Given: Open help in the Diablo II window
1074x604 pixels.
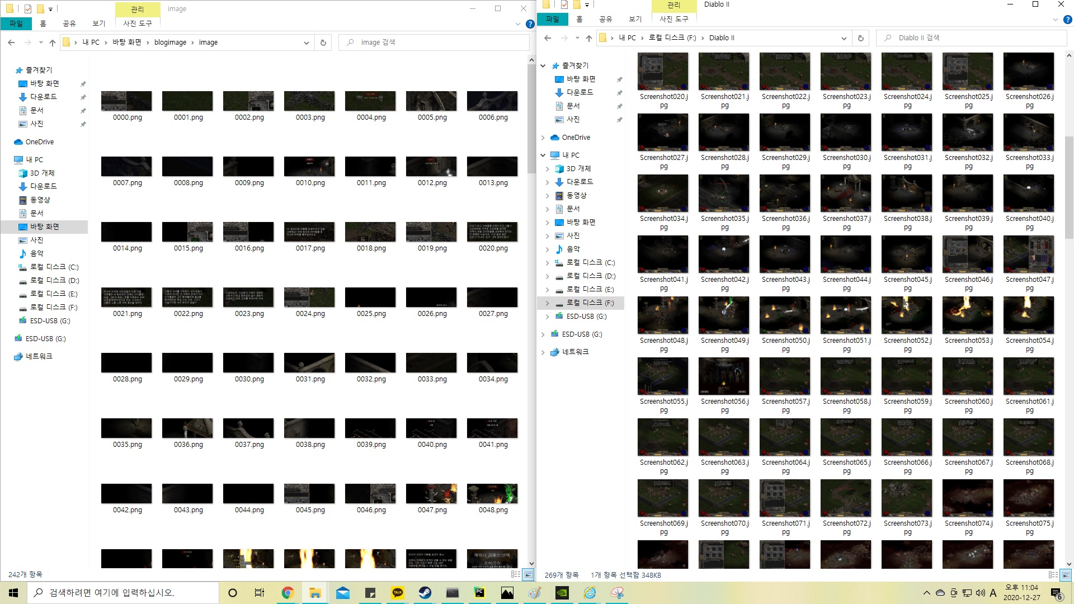Looking at the screenshot, I should click(1067, 19).
